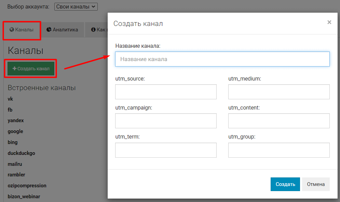Click the utm_term text box
This screenshot has width=340, height=202.
166,150
